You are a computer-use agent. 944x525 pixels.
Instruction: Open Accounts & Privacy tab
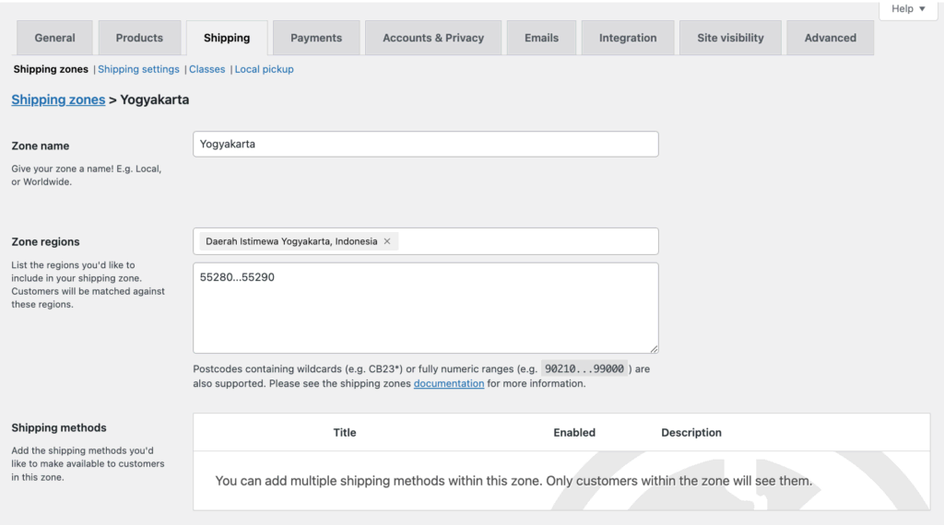click(433, 38)
